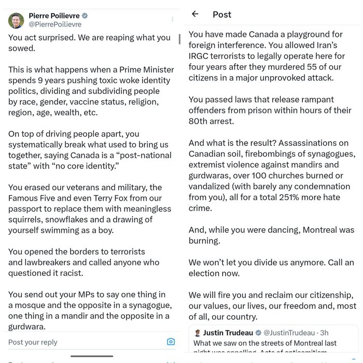Click the verified badge beside Justin Trudeau
Image resolution: width=363 pixels, height=363 pixels.
click(258, 333)
